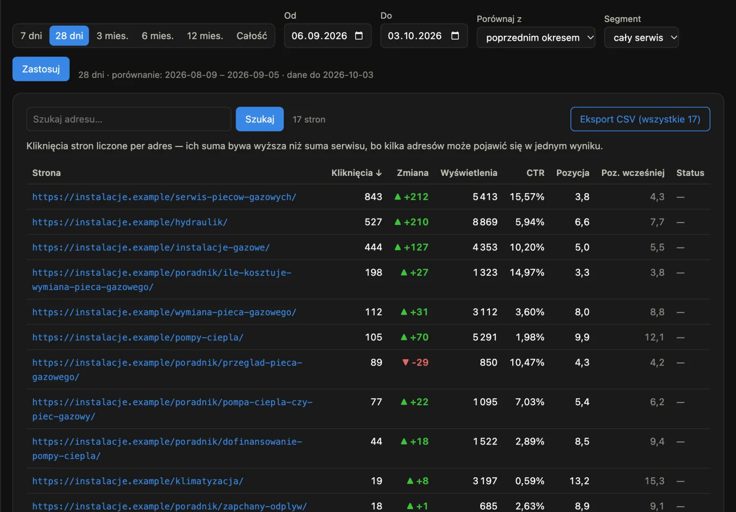Click the 15,57% CTR value
This screenshot has height=512, width=736.
pyautogui.click(x=527, y=197)
